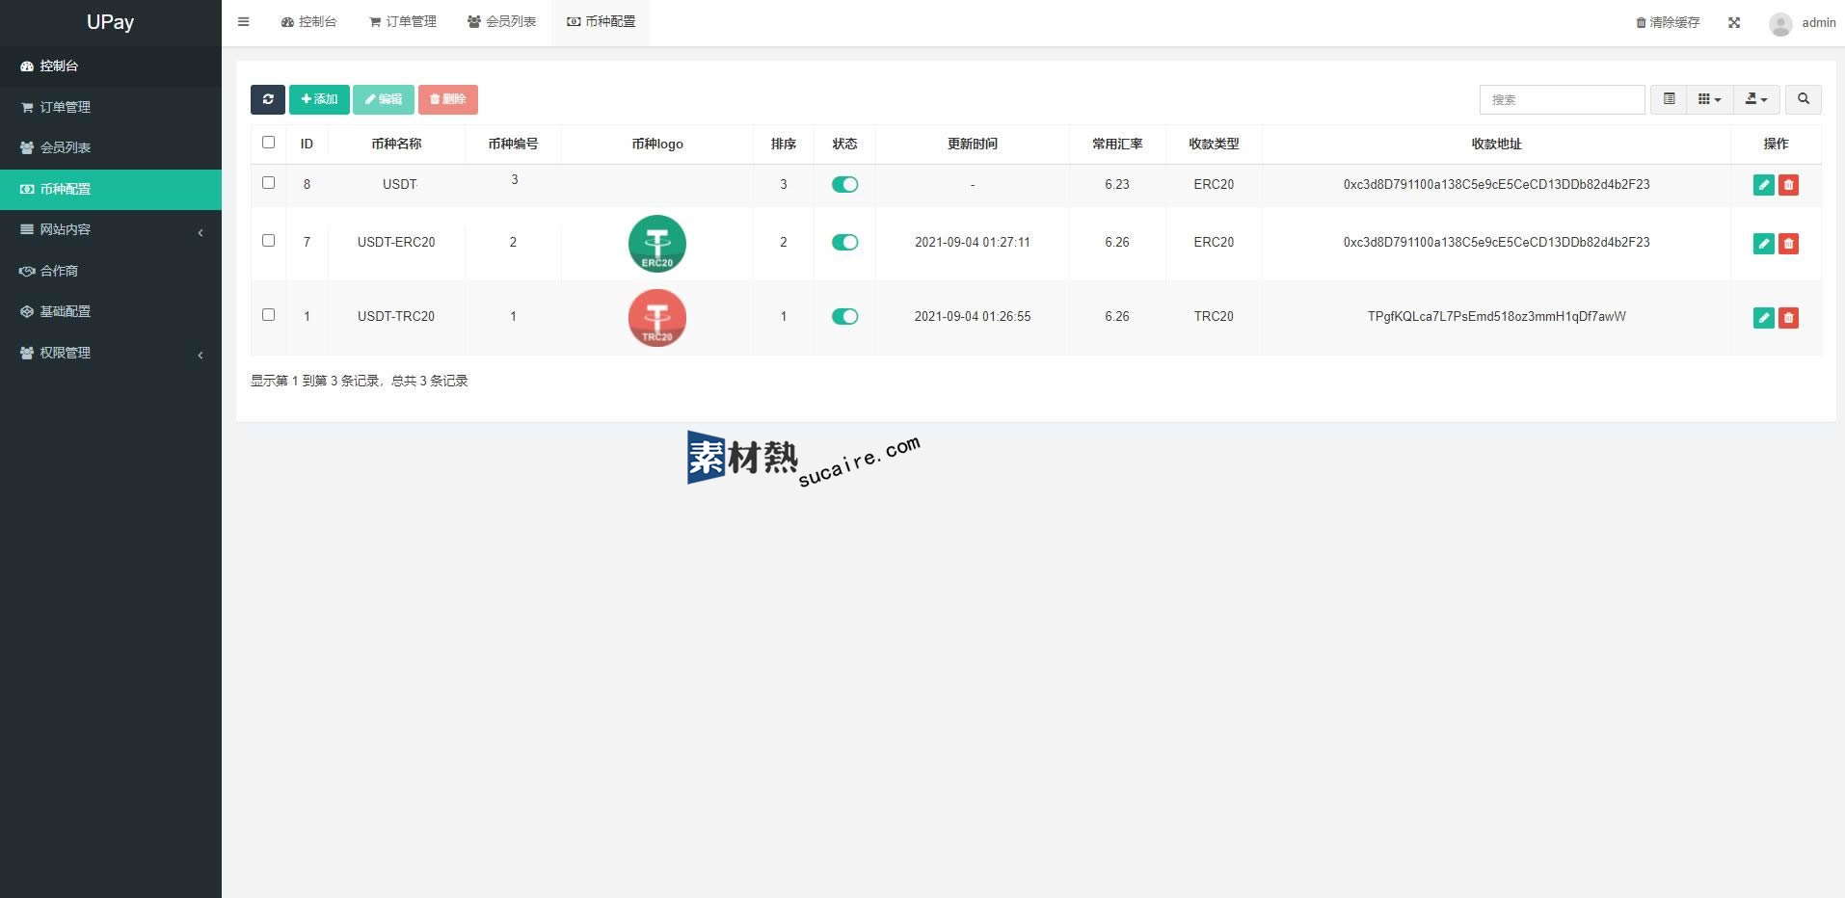Click the red TRC20 Tether logo
Viewport: 1845px width, 898px height.
(x=657, y=318)
